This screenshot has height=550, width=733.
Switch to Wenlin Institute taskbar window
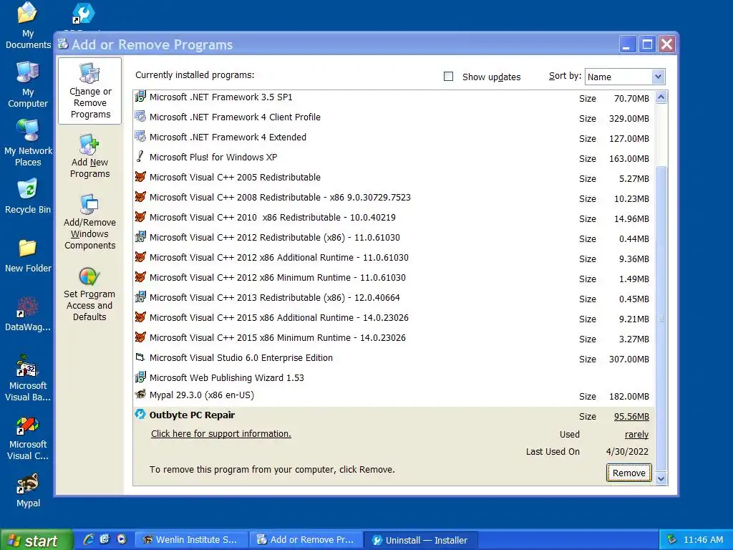tap(191, 540)
